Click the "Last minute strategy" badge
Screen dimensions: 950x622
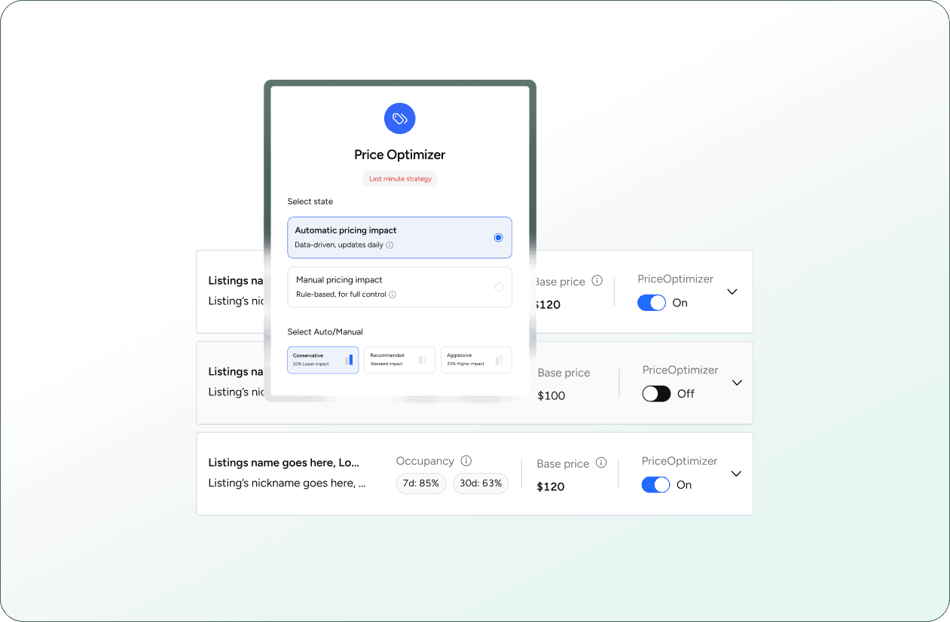pyautogui.click(x=399, y=178)
